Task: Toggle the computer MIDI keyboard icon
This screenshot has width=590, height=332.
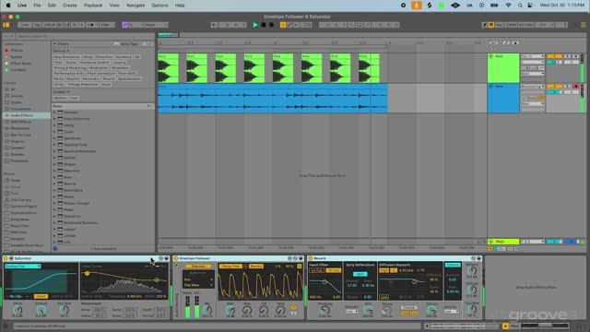Action: click(x=491, y=25)
